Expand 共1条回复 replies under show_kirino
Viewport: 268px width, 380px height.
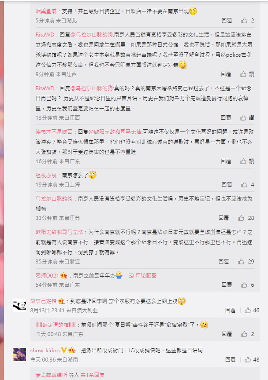(92, 375)
